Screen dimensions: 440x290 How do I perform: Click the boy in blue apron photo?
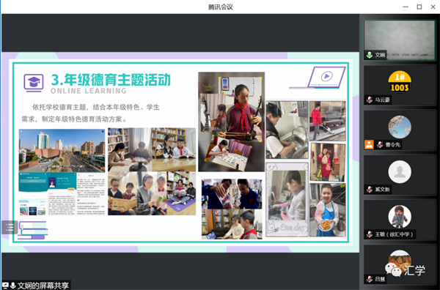click(x=328, y=210)
